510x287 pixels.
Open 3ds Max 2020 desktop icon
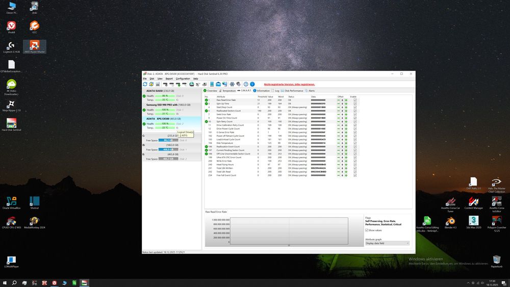(x=474, y=222)
